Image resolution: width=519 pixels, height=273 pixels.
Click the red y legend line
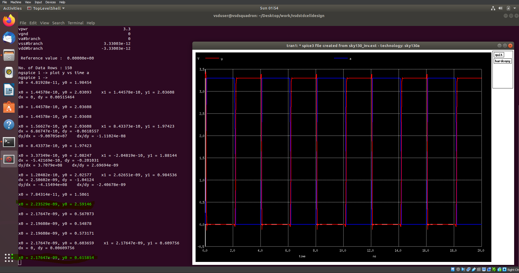(212, 58)
